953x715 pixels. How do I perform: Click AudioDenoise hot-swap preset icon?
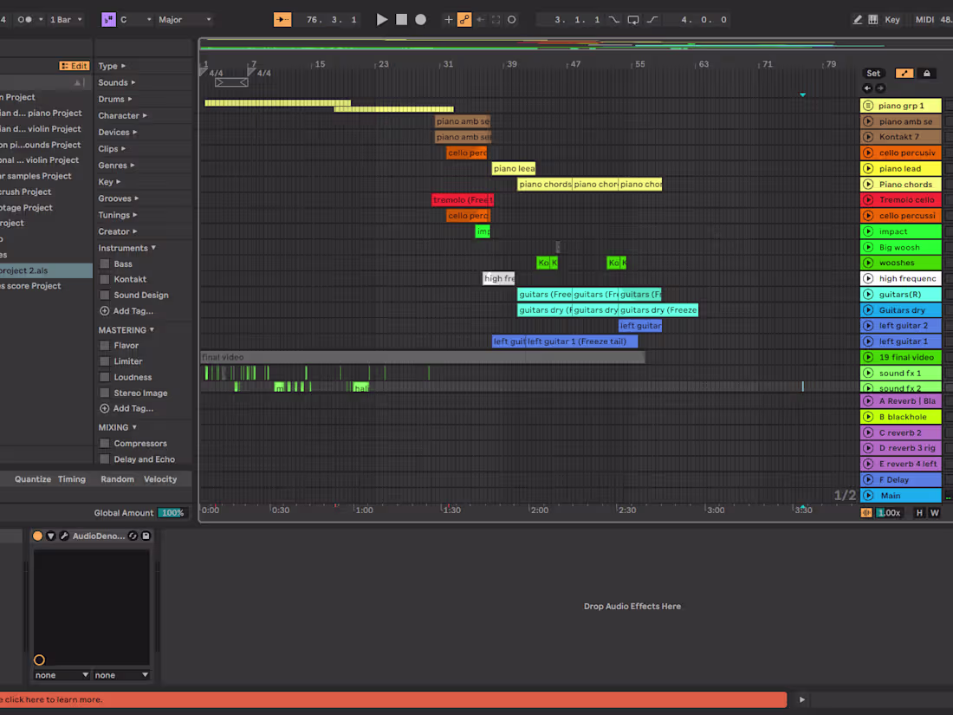pos(133,536)
